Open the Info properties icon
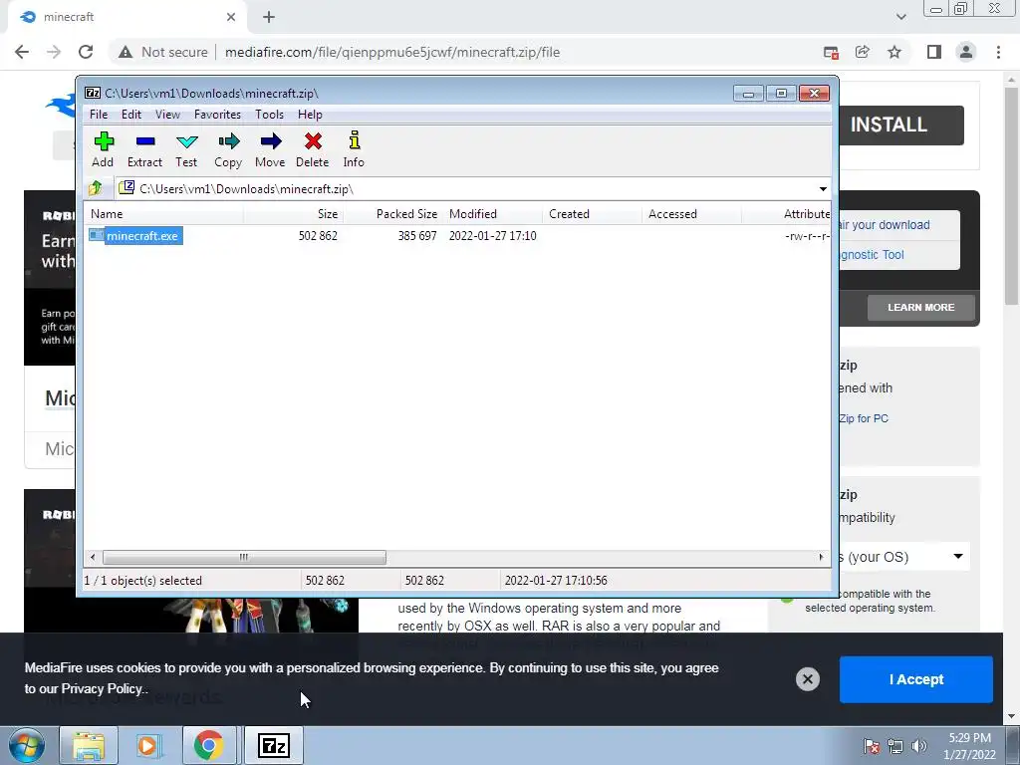1020x765 pixels. (354, 149)
